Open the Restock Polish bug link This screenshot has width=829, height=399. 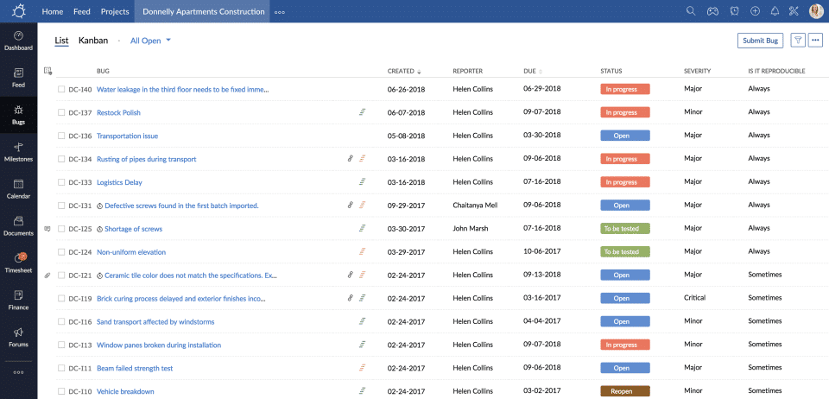[x=118, y=112]
